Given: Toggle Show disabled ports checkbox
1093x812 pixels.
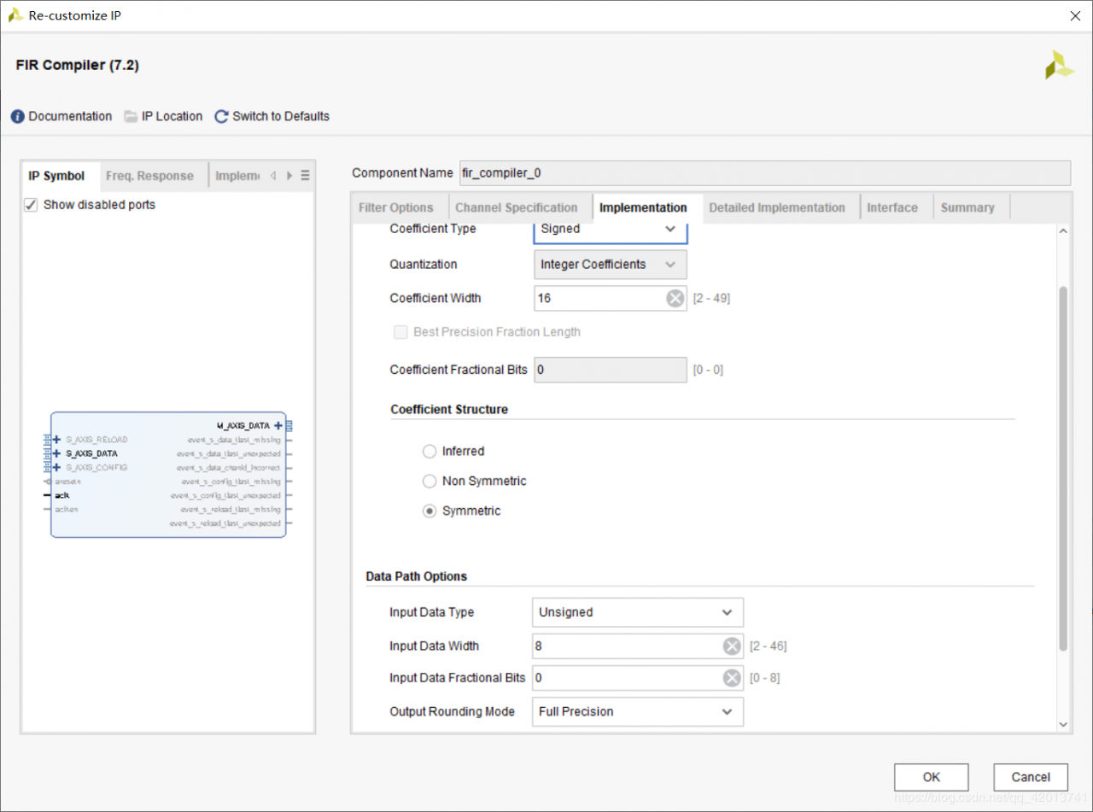Looking at the screenshot, I should pos(31,205).
